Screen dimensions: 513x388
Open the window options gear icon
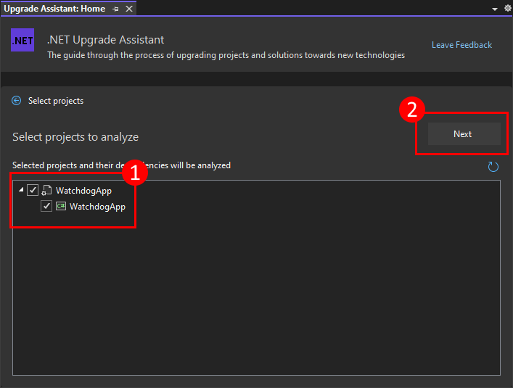tap(507, 8)
